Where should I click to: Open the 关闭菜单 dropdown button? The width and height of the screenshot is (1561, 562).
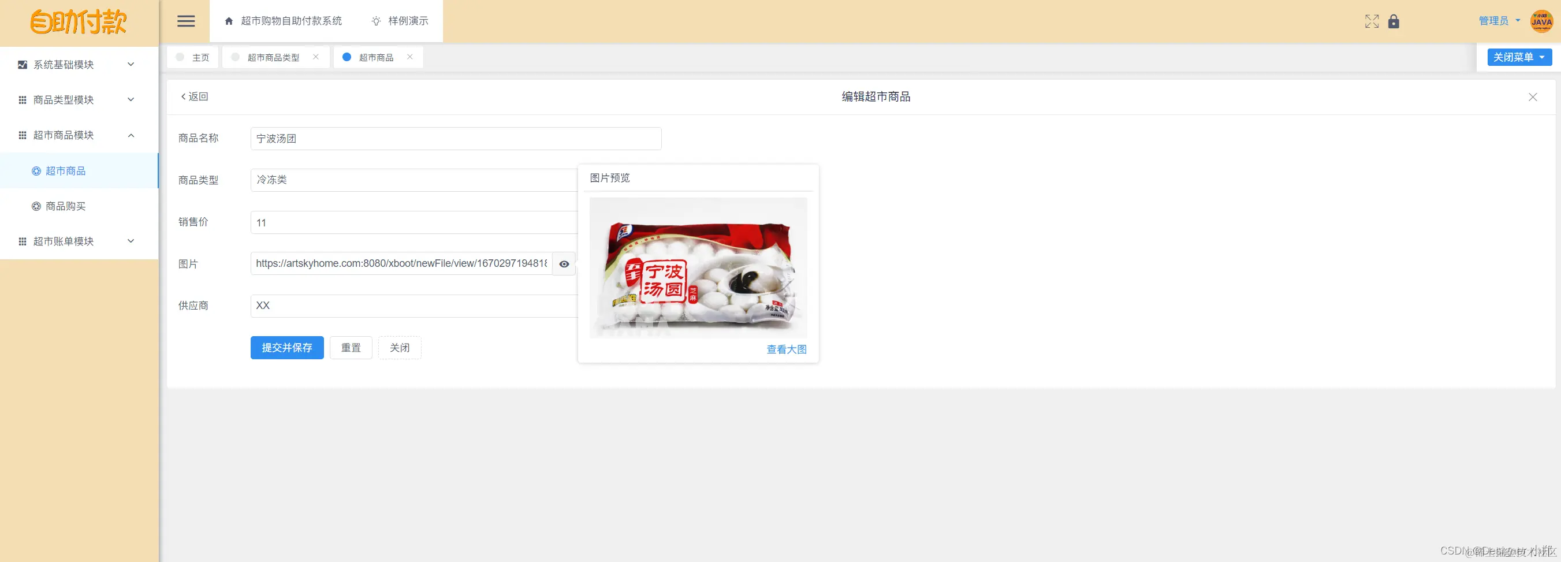click(1518, 57)
